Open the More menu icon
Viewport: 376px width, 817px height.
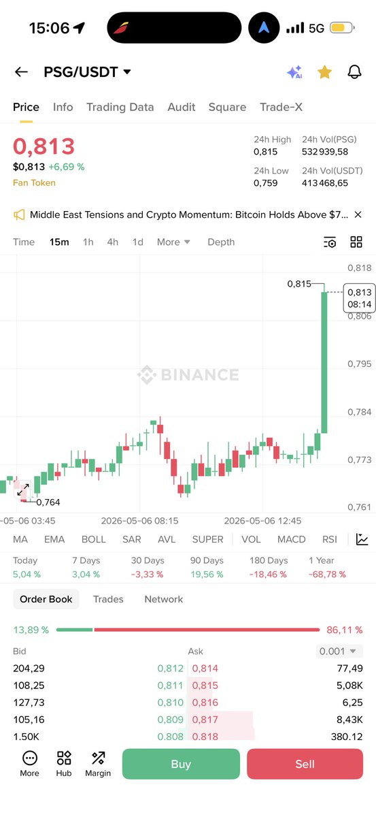29,763
